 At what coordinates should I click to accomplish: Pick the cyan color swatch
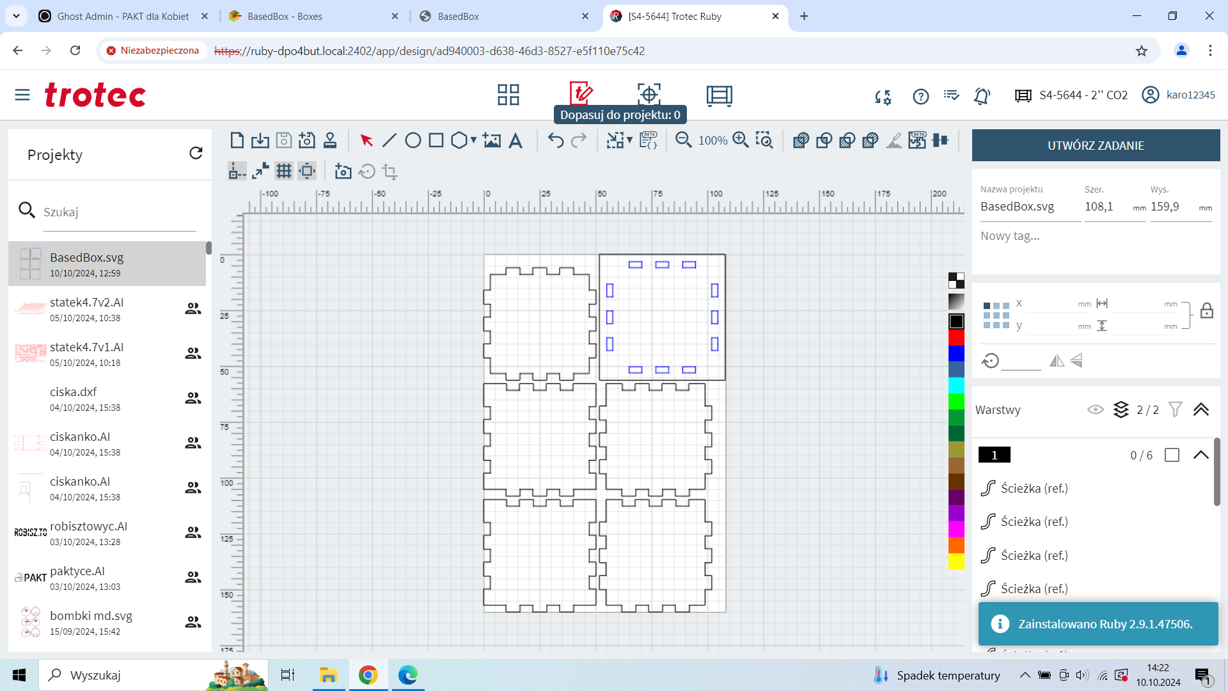coord(956,385)
